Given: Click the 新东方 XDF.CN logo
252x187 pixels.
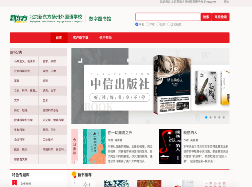Looking at the screenshot, I should coord(19,19).
